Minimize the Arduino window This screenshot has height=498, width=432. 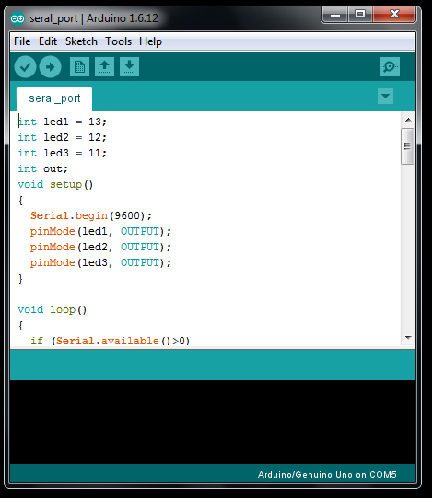(335, 15)
